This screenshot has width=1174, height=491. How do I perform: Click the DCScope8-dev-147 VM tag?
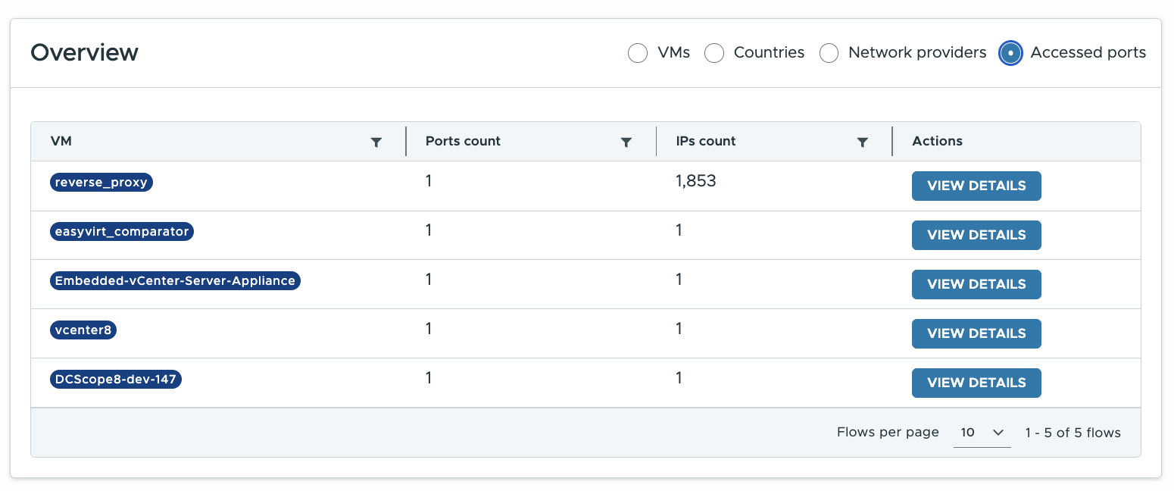tap(116, 380)
